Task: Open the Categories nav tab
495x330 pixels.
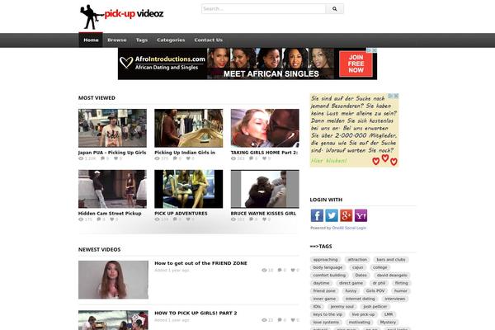Action: coord(171,40)
